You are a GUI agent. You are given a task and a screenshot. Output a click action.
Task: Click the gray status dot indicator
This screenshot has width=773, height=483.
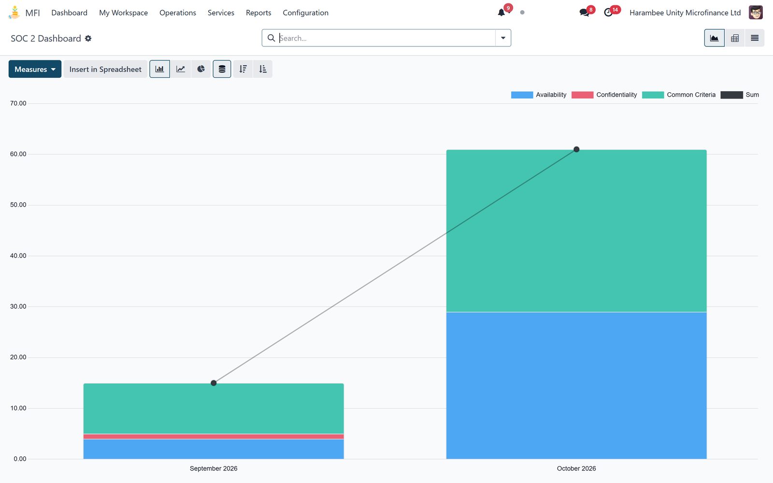click(x=522, y=13)
